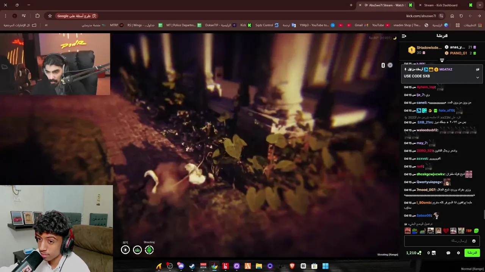Switch to the AbuSwe7l Stream tab
485x272 pixels.
coord(386,5)
